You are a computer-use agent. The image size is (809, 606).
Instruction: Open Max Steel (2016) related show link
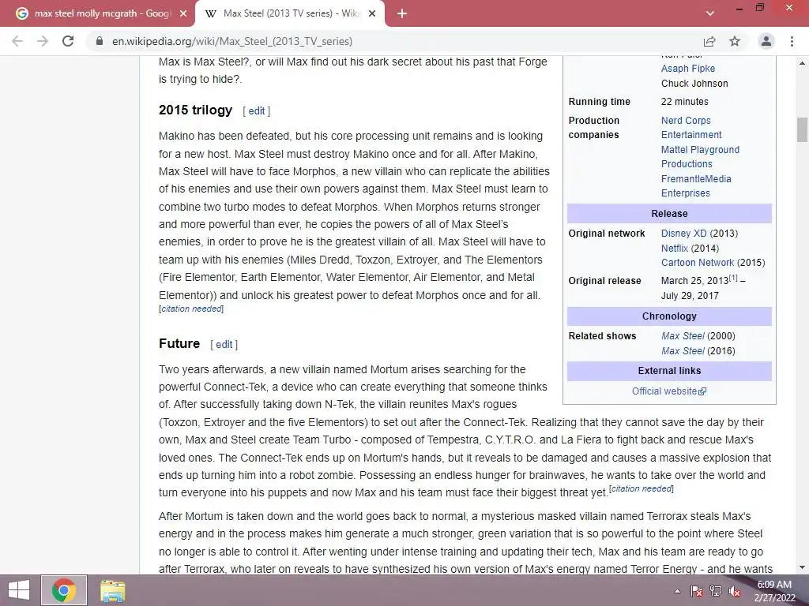tap(682, 351)
